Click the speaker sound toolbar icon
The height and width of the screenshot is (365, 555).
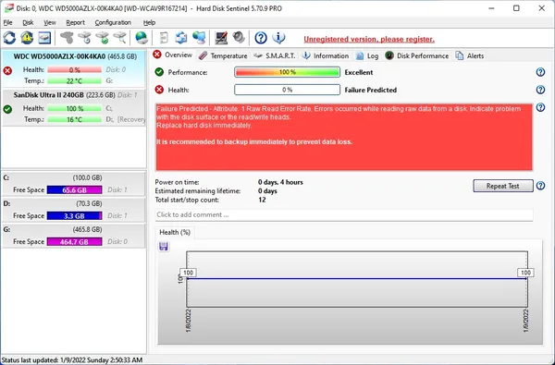point(239,38)
